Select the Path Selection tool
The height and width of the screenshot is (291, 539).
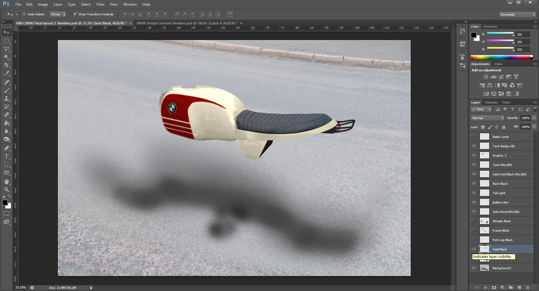(x=7, y=164)
